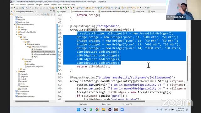Viewport: 201px width, 113px height.
Task: Switch to the Bridge.java editor tab
Action: pos(138,12)
